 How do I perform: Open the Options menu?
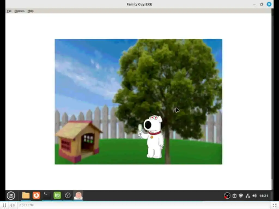click(x=19, y=11)
